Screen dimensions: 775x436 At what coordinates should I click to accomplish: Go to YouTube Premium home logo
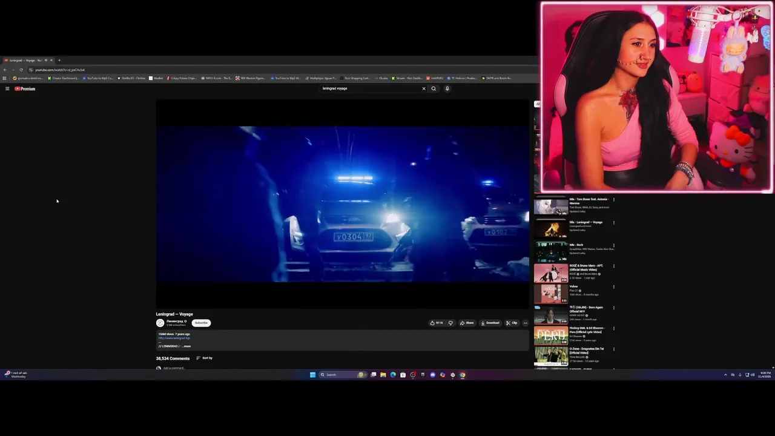(25, 88)
